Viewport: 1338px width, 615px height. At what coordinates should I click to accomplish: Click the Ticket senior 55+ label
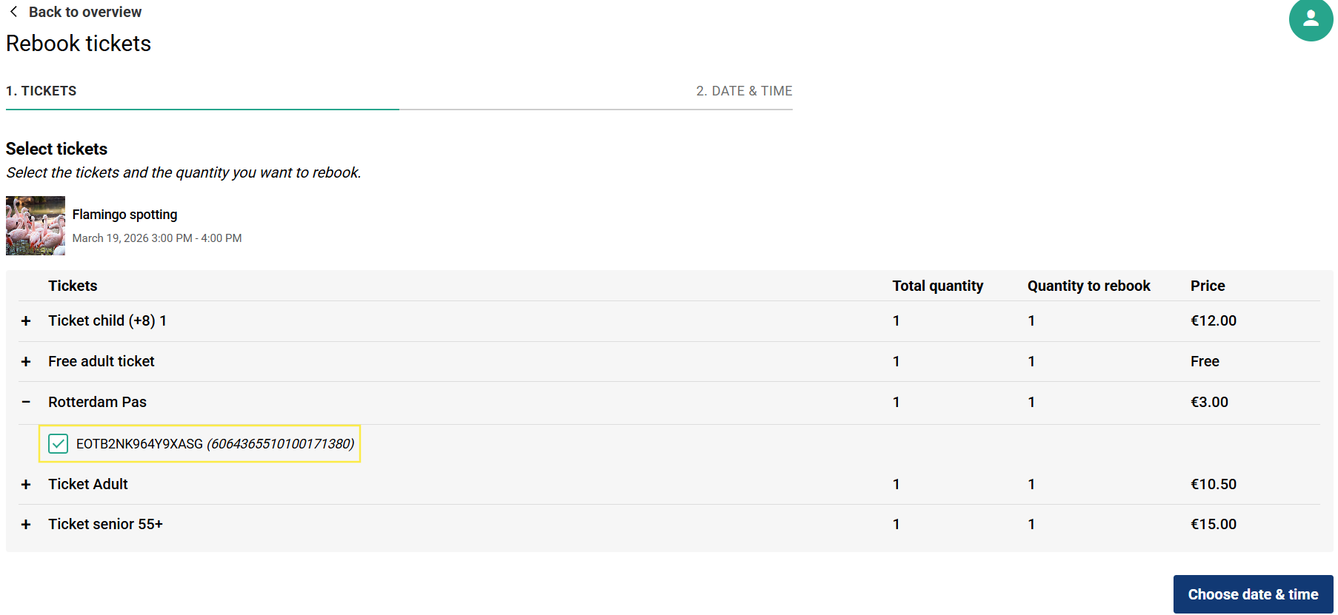pyautogui.click(x=105, y=524)
